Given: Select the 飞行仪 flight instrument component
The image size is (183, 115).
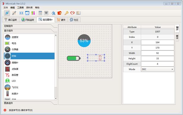Looking at the screenshot, I should click(29, 87).
